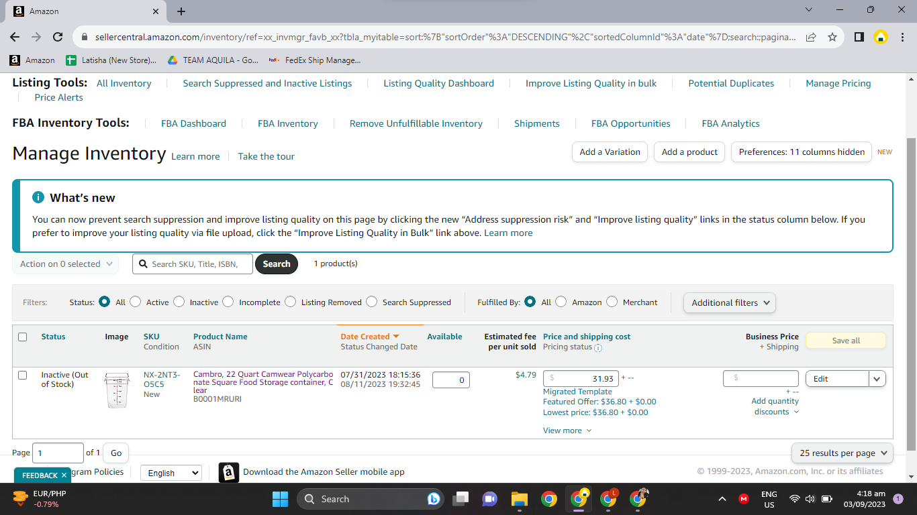
Task: Open the TEAM AQUILA Google Drive bookmark
Action: point(212,60)
